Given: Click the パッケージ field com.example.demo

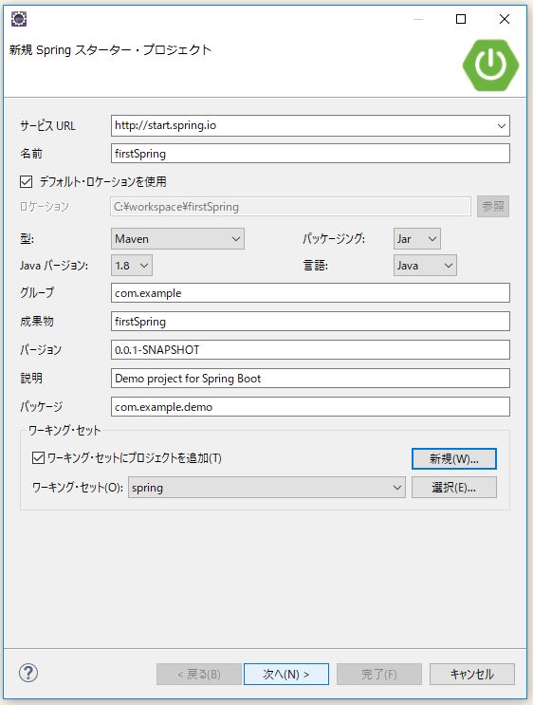Looking at the screenshot, I should click(310, 406).
